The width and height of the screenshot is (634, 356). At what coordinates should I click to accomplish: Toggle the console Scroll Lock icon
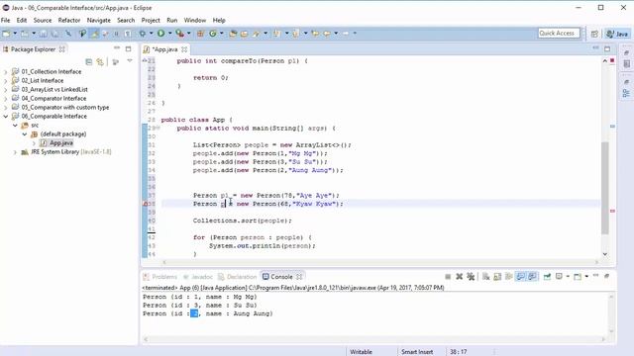tap(497, 277)
